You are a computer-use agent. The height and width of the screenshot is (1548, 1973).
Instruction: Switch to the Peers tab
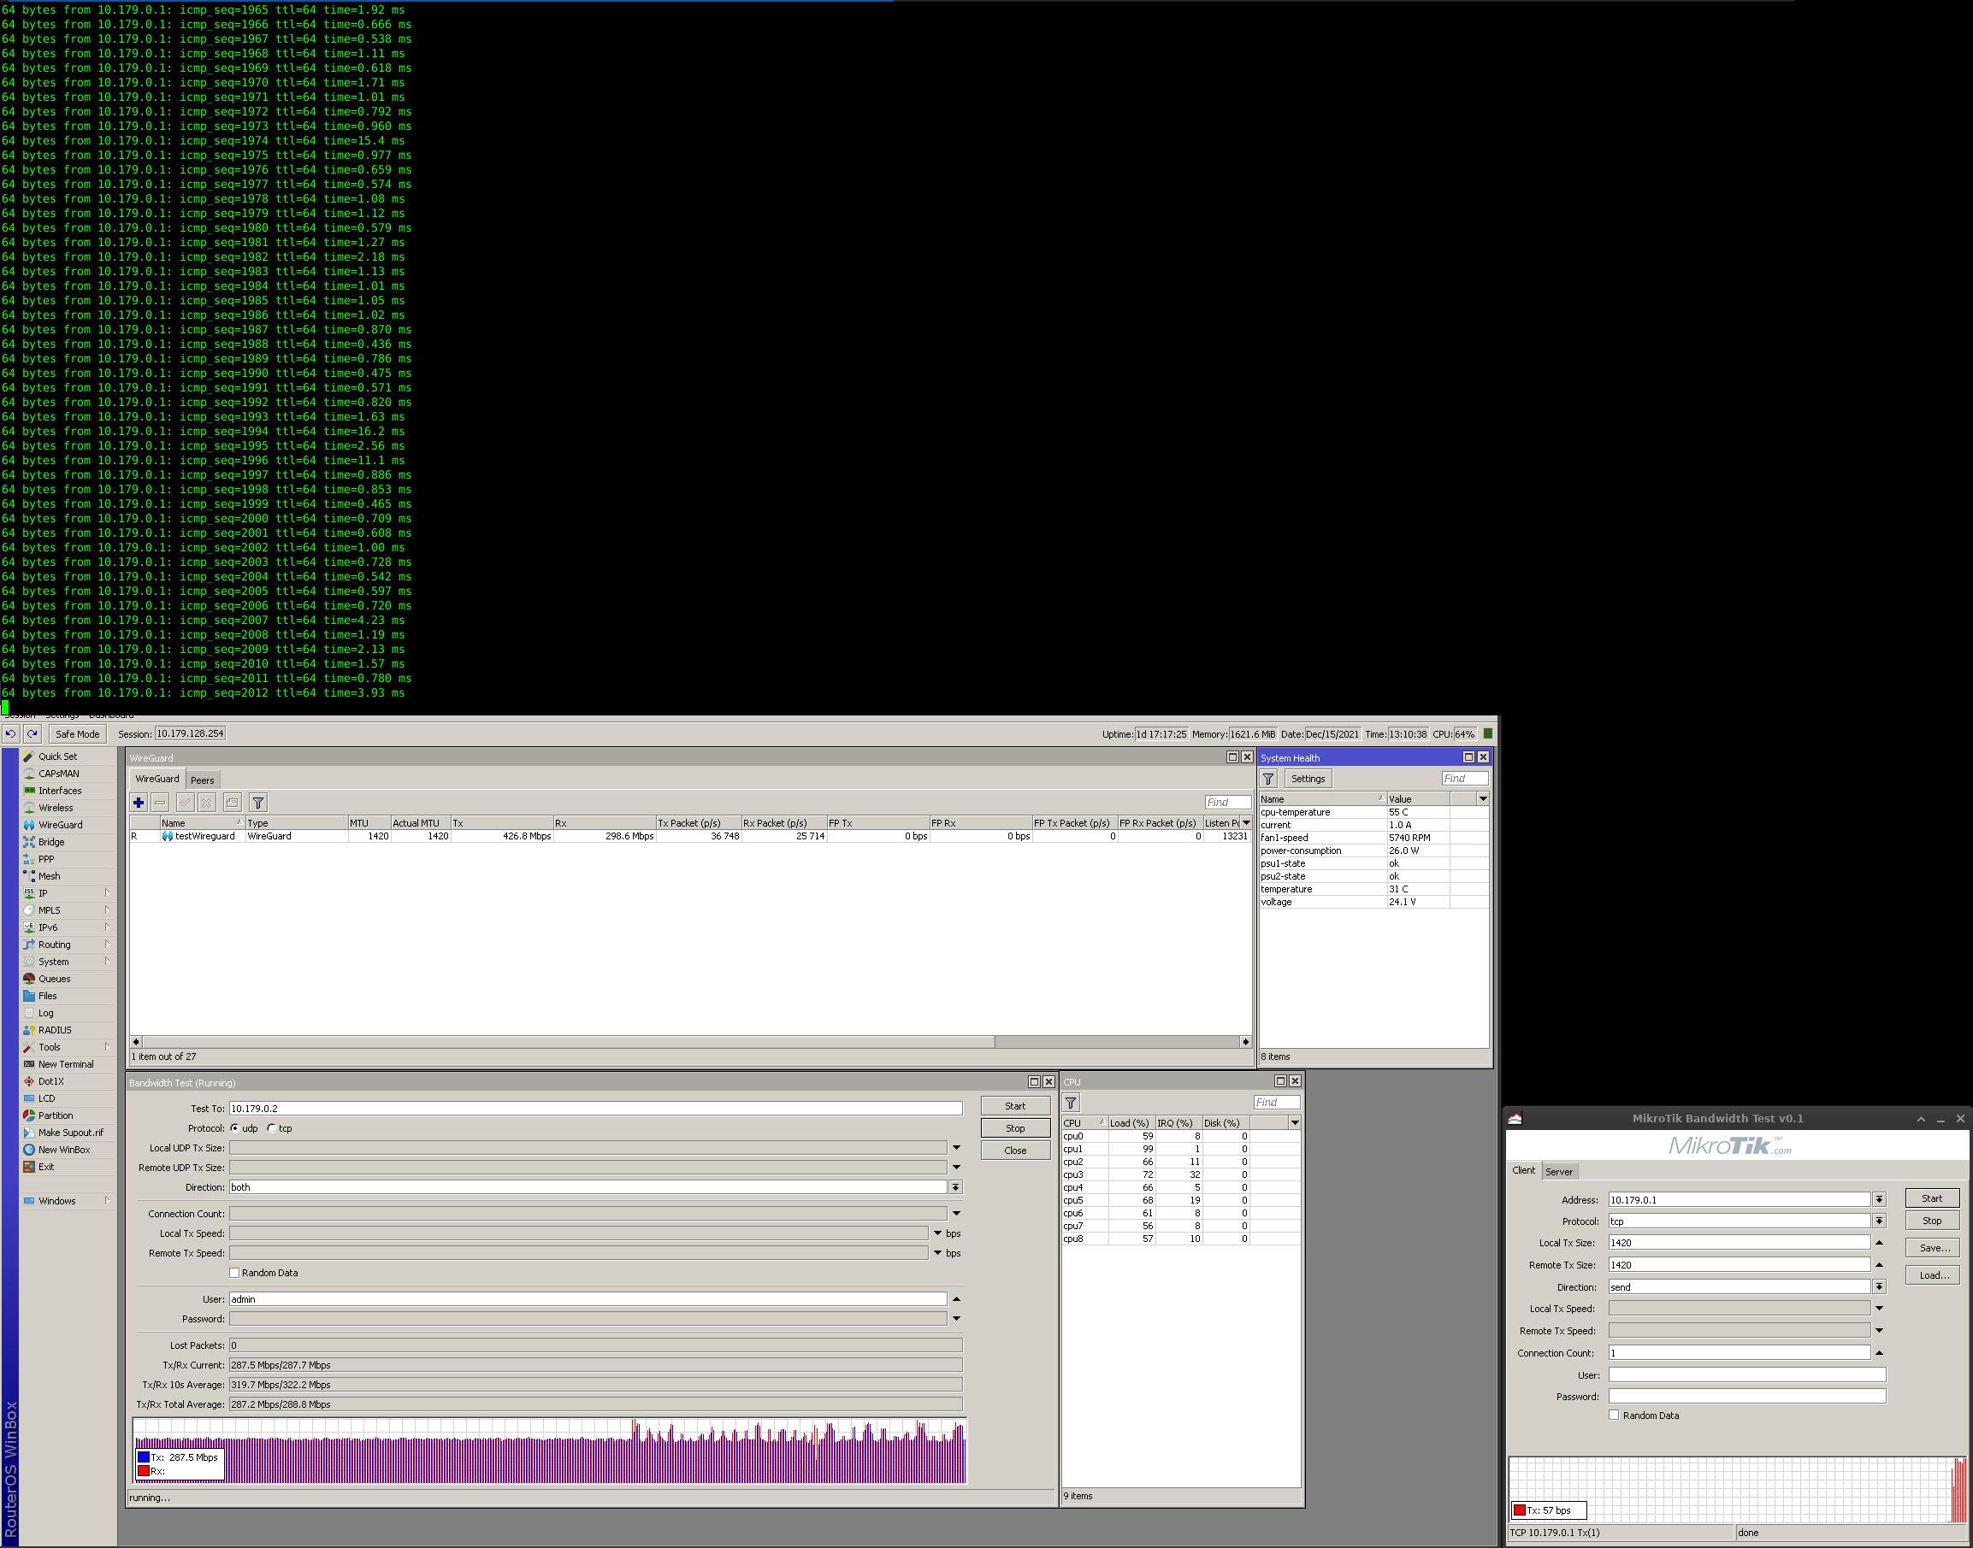coord(202,780)
